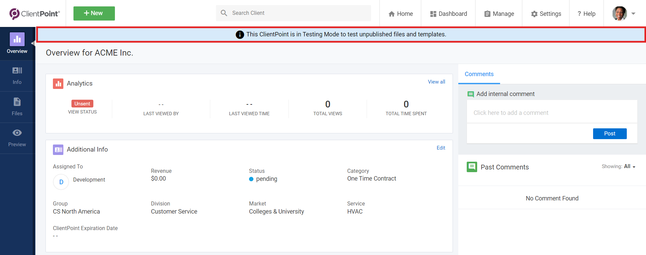Click the testing mode info icon

pos(240,34)
